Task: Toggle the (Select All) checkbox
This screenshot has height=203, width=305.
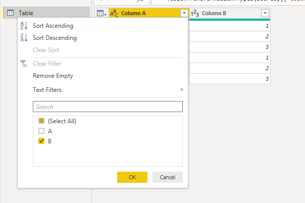Action: pos(41,121)
